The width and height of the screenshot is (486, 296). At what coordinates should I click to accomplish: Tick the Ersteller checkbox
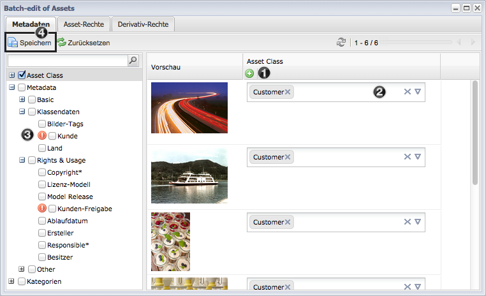click(42, 233)
